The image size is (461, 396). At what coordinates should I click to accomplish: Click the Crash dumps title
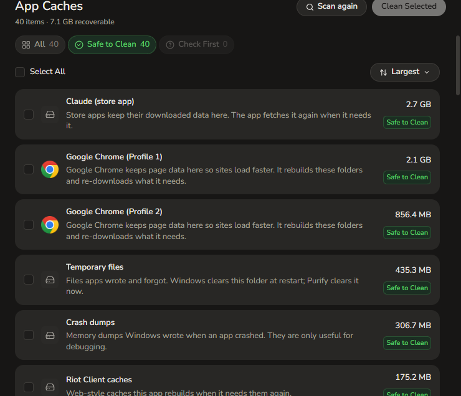click(x=90, y=323)
